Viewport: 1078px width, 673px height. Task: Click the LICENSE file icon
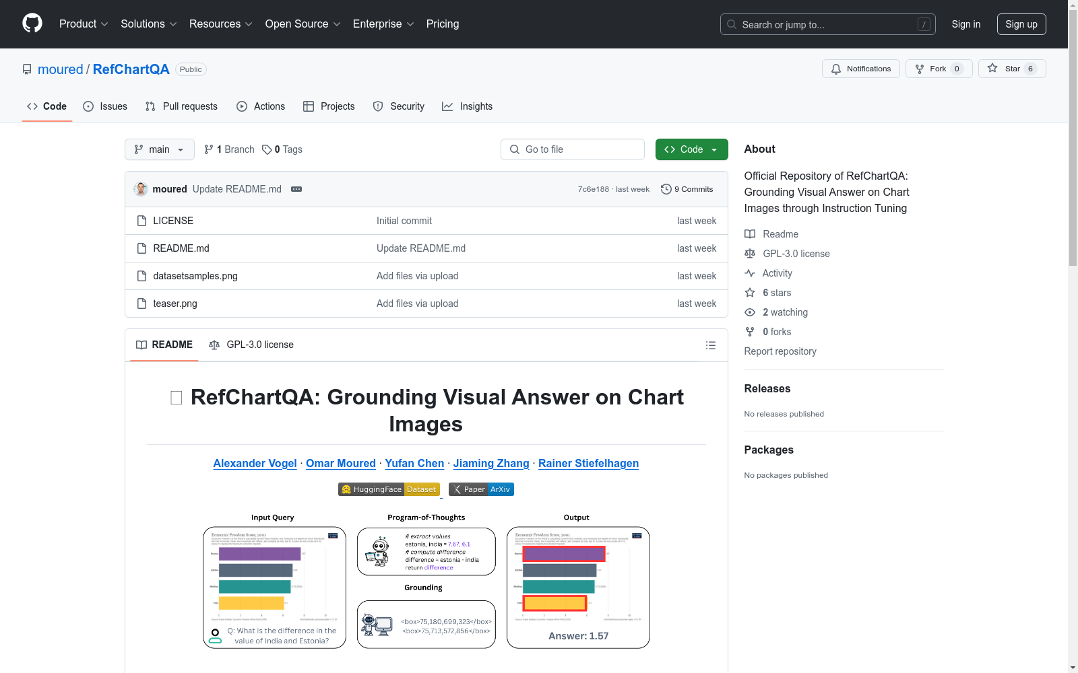pos(141,221)
